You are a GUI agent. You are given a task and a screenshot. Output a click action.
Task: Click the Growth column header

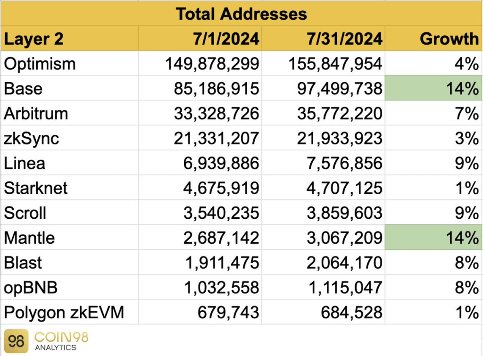click(449, 39)
